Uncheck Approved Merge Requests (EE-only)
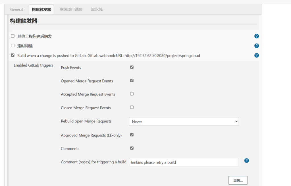This screenshot has height=186, width=291. [x=132, y=135]
